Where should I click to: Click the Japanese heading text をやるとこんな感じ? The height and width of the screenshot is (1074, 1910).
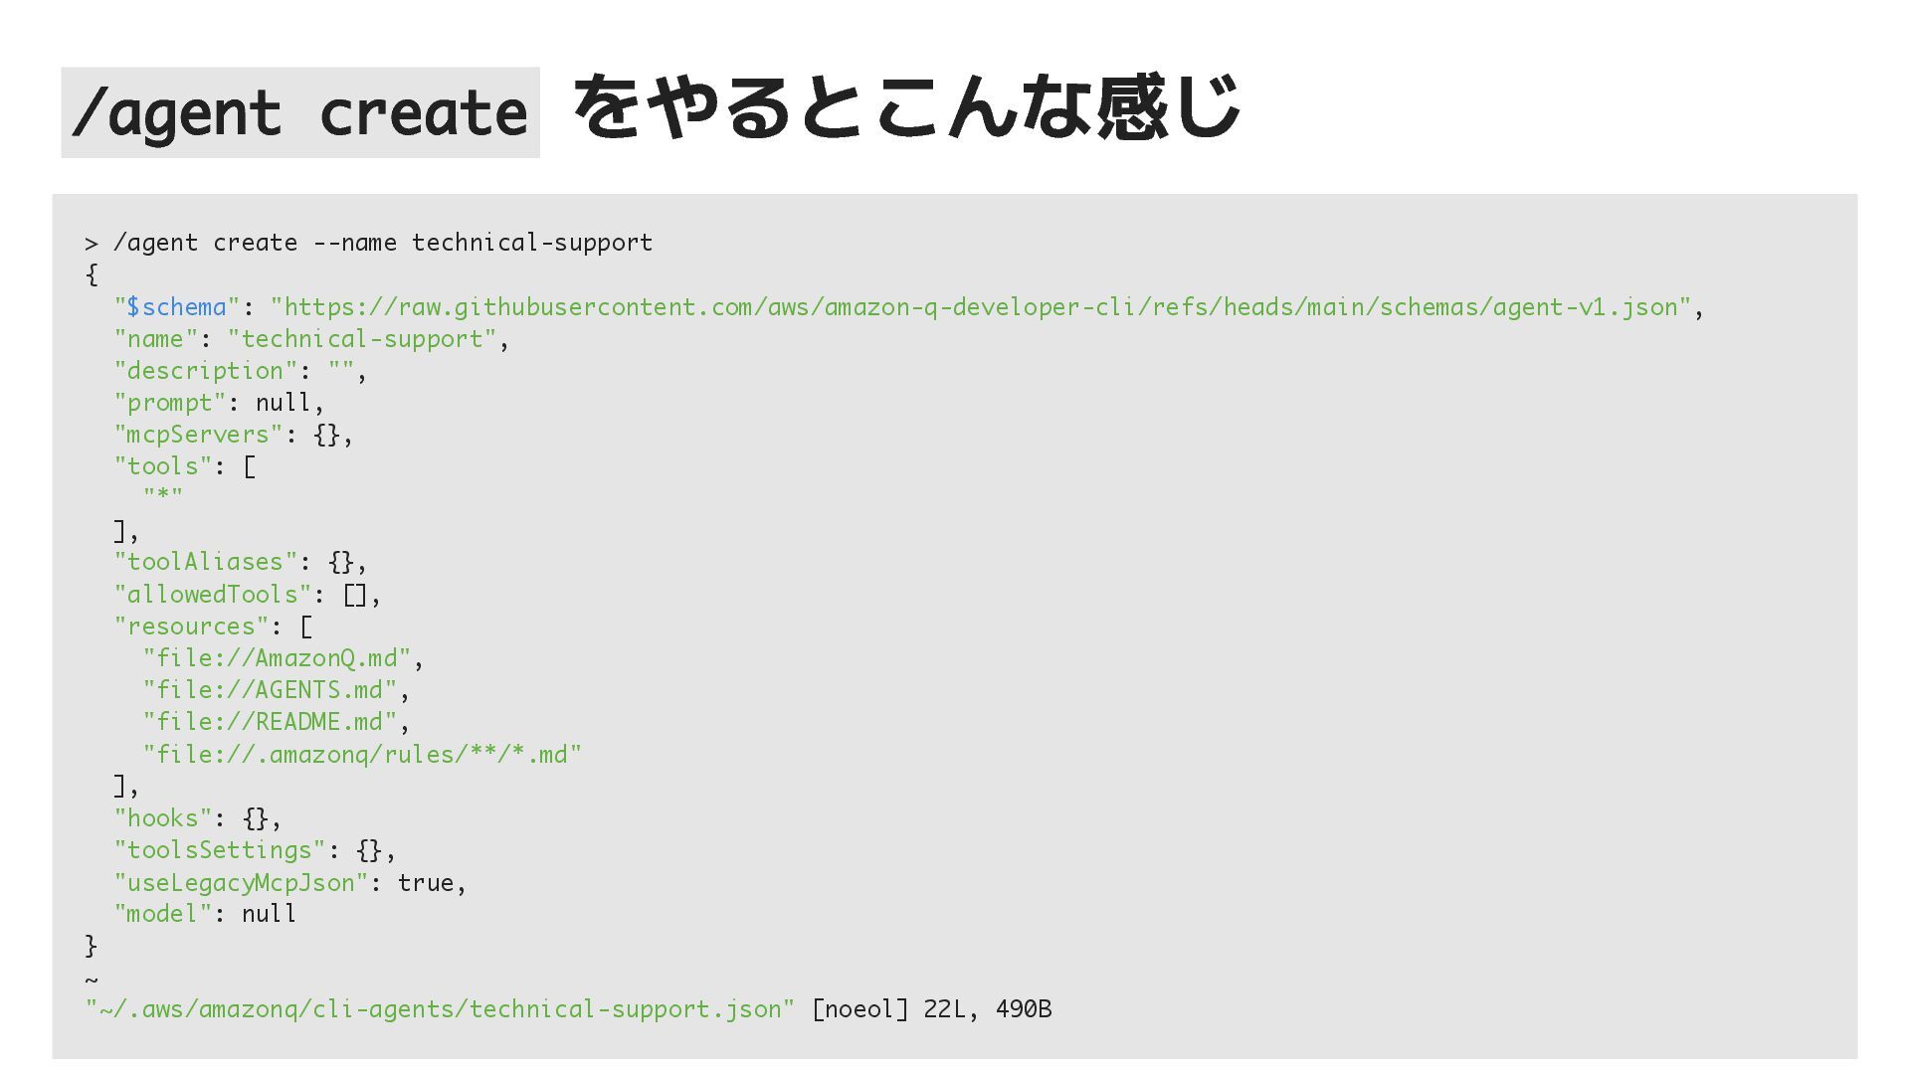click(905, 107)
